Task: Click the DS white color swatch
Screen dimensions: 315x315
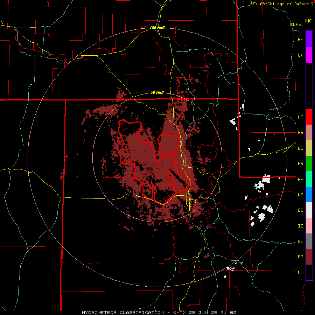Action: point(309,210)
